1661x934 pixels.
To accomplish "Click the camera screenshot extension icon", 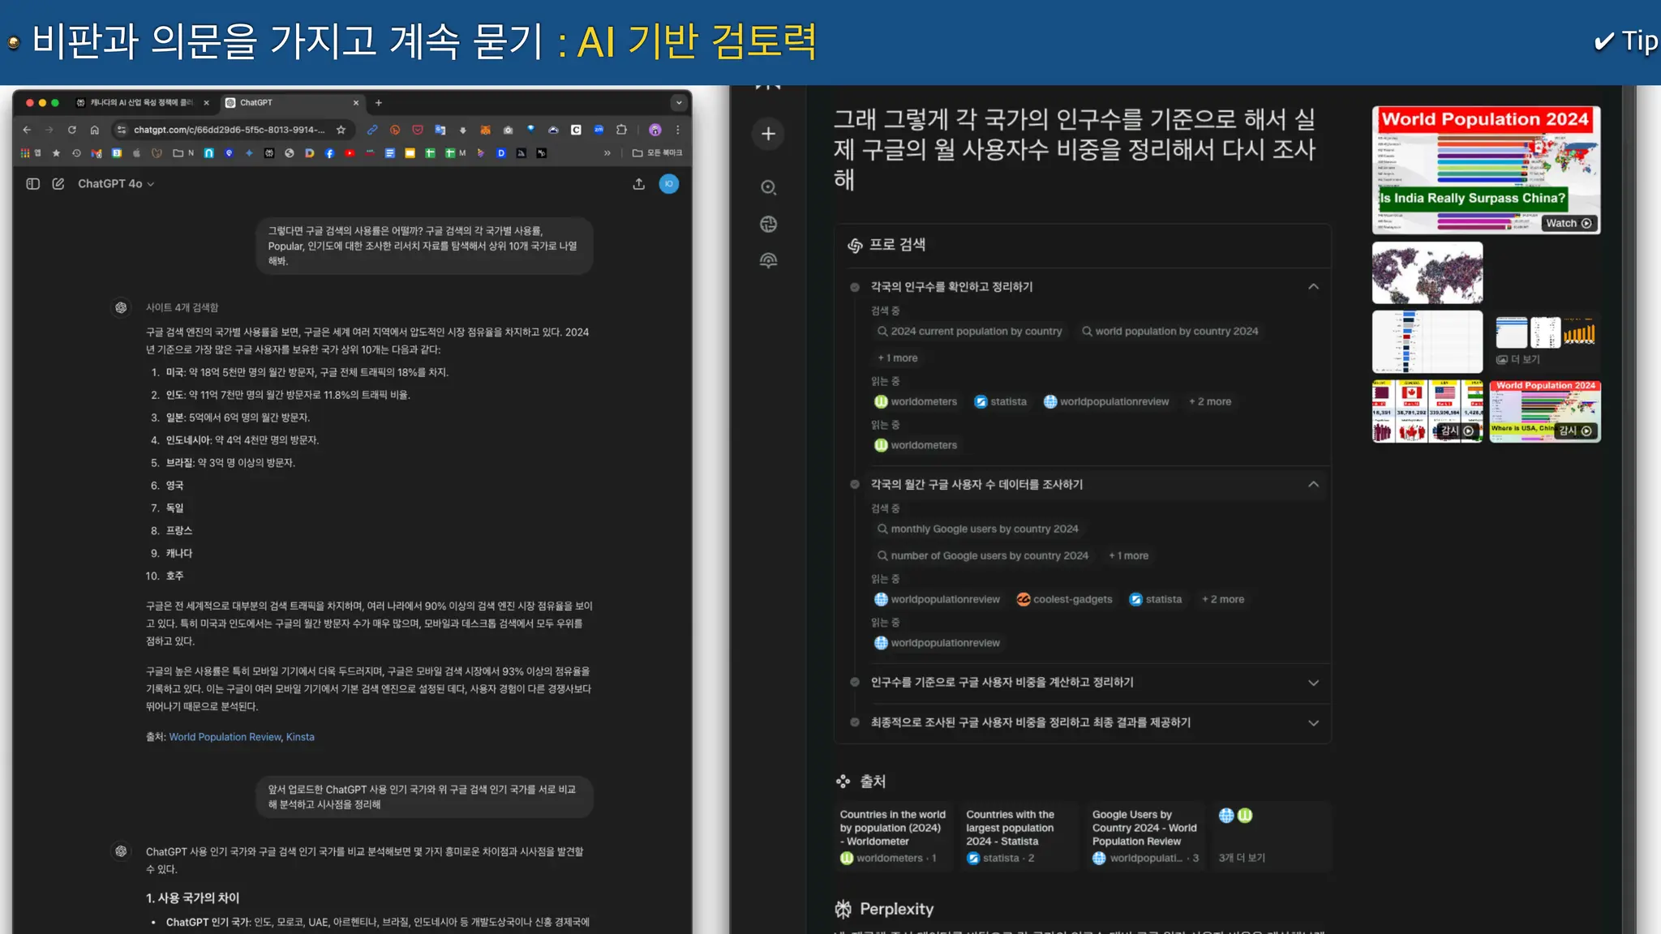I will [x=508, y=130].
